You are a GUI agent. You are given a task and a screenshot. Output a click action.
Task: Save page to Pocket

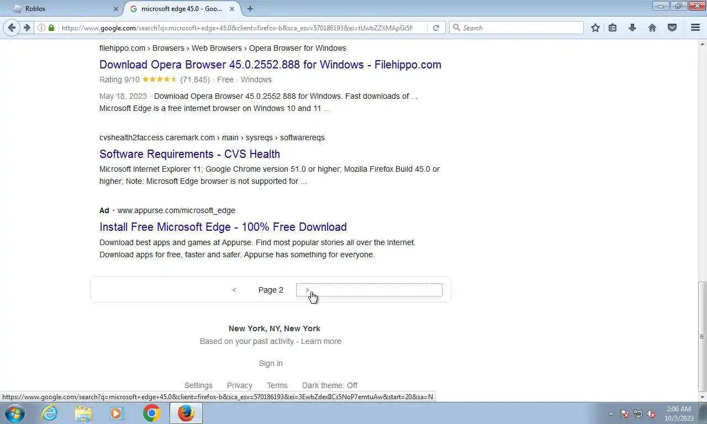coord(672,28)
